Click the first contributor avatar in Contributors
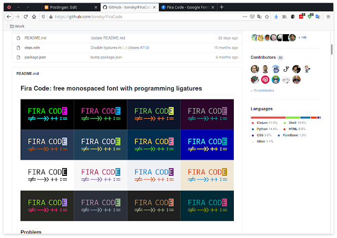This screenshot has width=337, height=238. point(255,69)
